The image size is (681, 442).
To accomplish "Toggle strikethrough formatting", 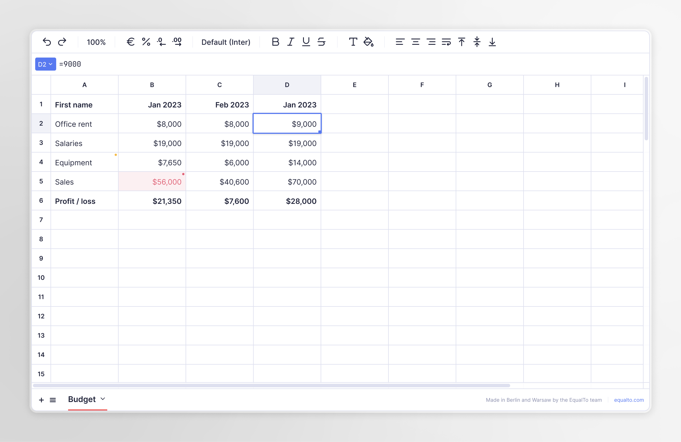I will coord(321,42).
